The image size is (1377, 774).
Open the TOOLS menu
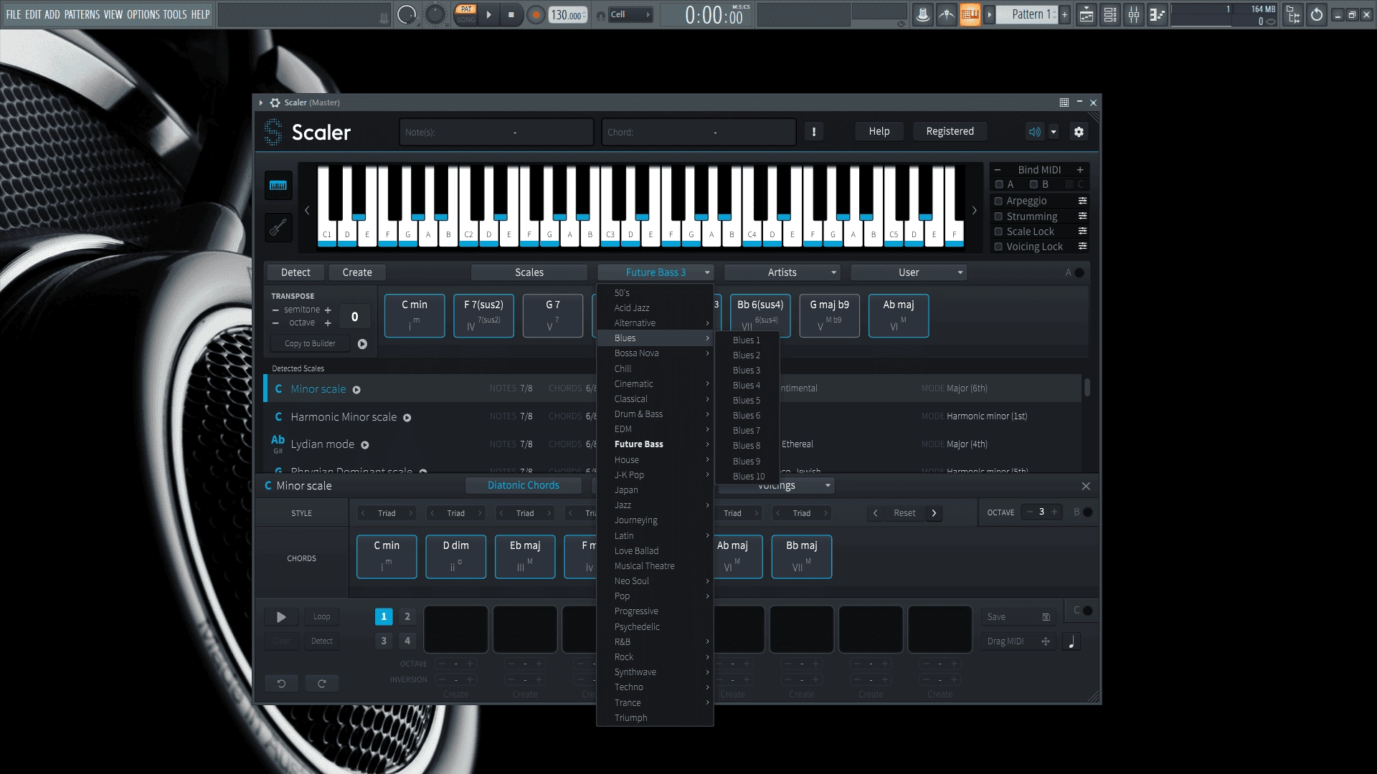(175, 14)
